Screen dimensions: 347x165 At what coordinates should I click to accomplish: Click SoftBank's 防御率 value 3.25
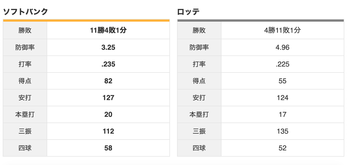pos(108,47)
